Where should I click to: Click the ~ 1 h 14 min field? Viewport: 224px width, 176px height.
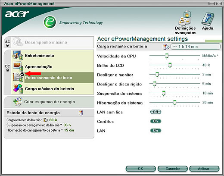pos(196,47)
